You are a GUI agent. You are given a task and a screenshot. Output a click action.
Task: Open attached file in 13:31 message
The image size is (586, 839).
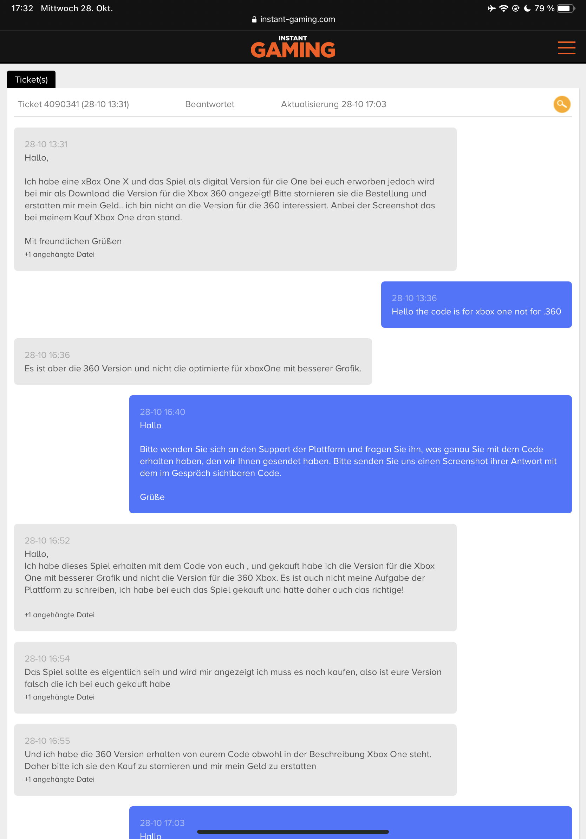click(x=60, y=254)
